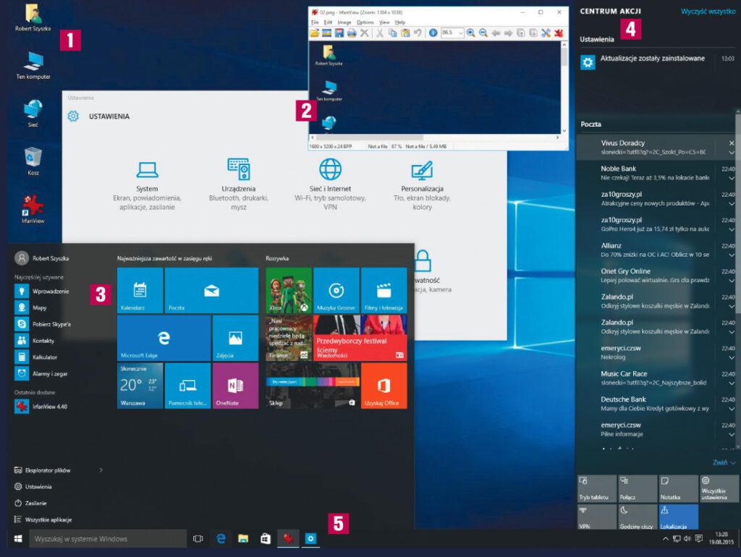Viewport: 741px width, 557px height.
Task: Open the Options menu in IrfanView
Action: [367, 22]
